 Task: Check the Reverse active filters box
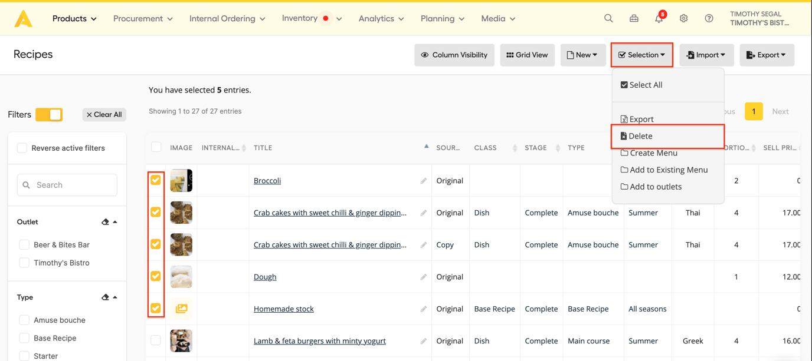tap(22, 148)
